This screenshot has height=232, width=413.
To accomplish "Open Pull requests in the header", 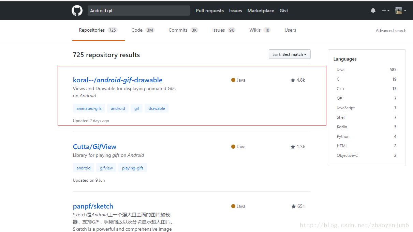I will [210, 11].
